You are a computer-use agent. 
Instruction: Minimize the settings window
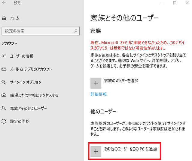click(162, 3)
